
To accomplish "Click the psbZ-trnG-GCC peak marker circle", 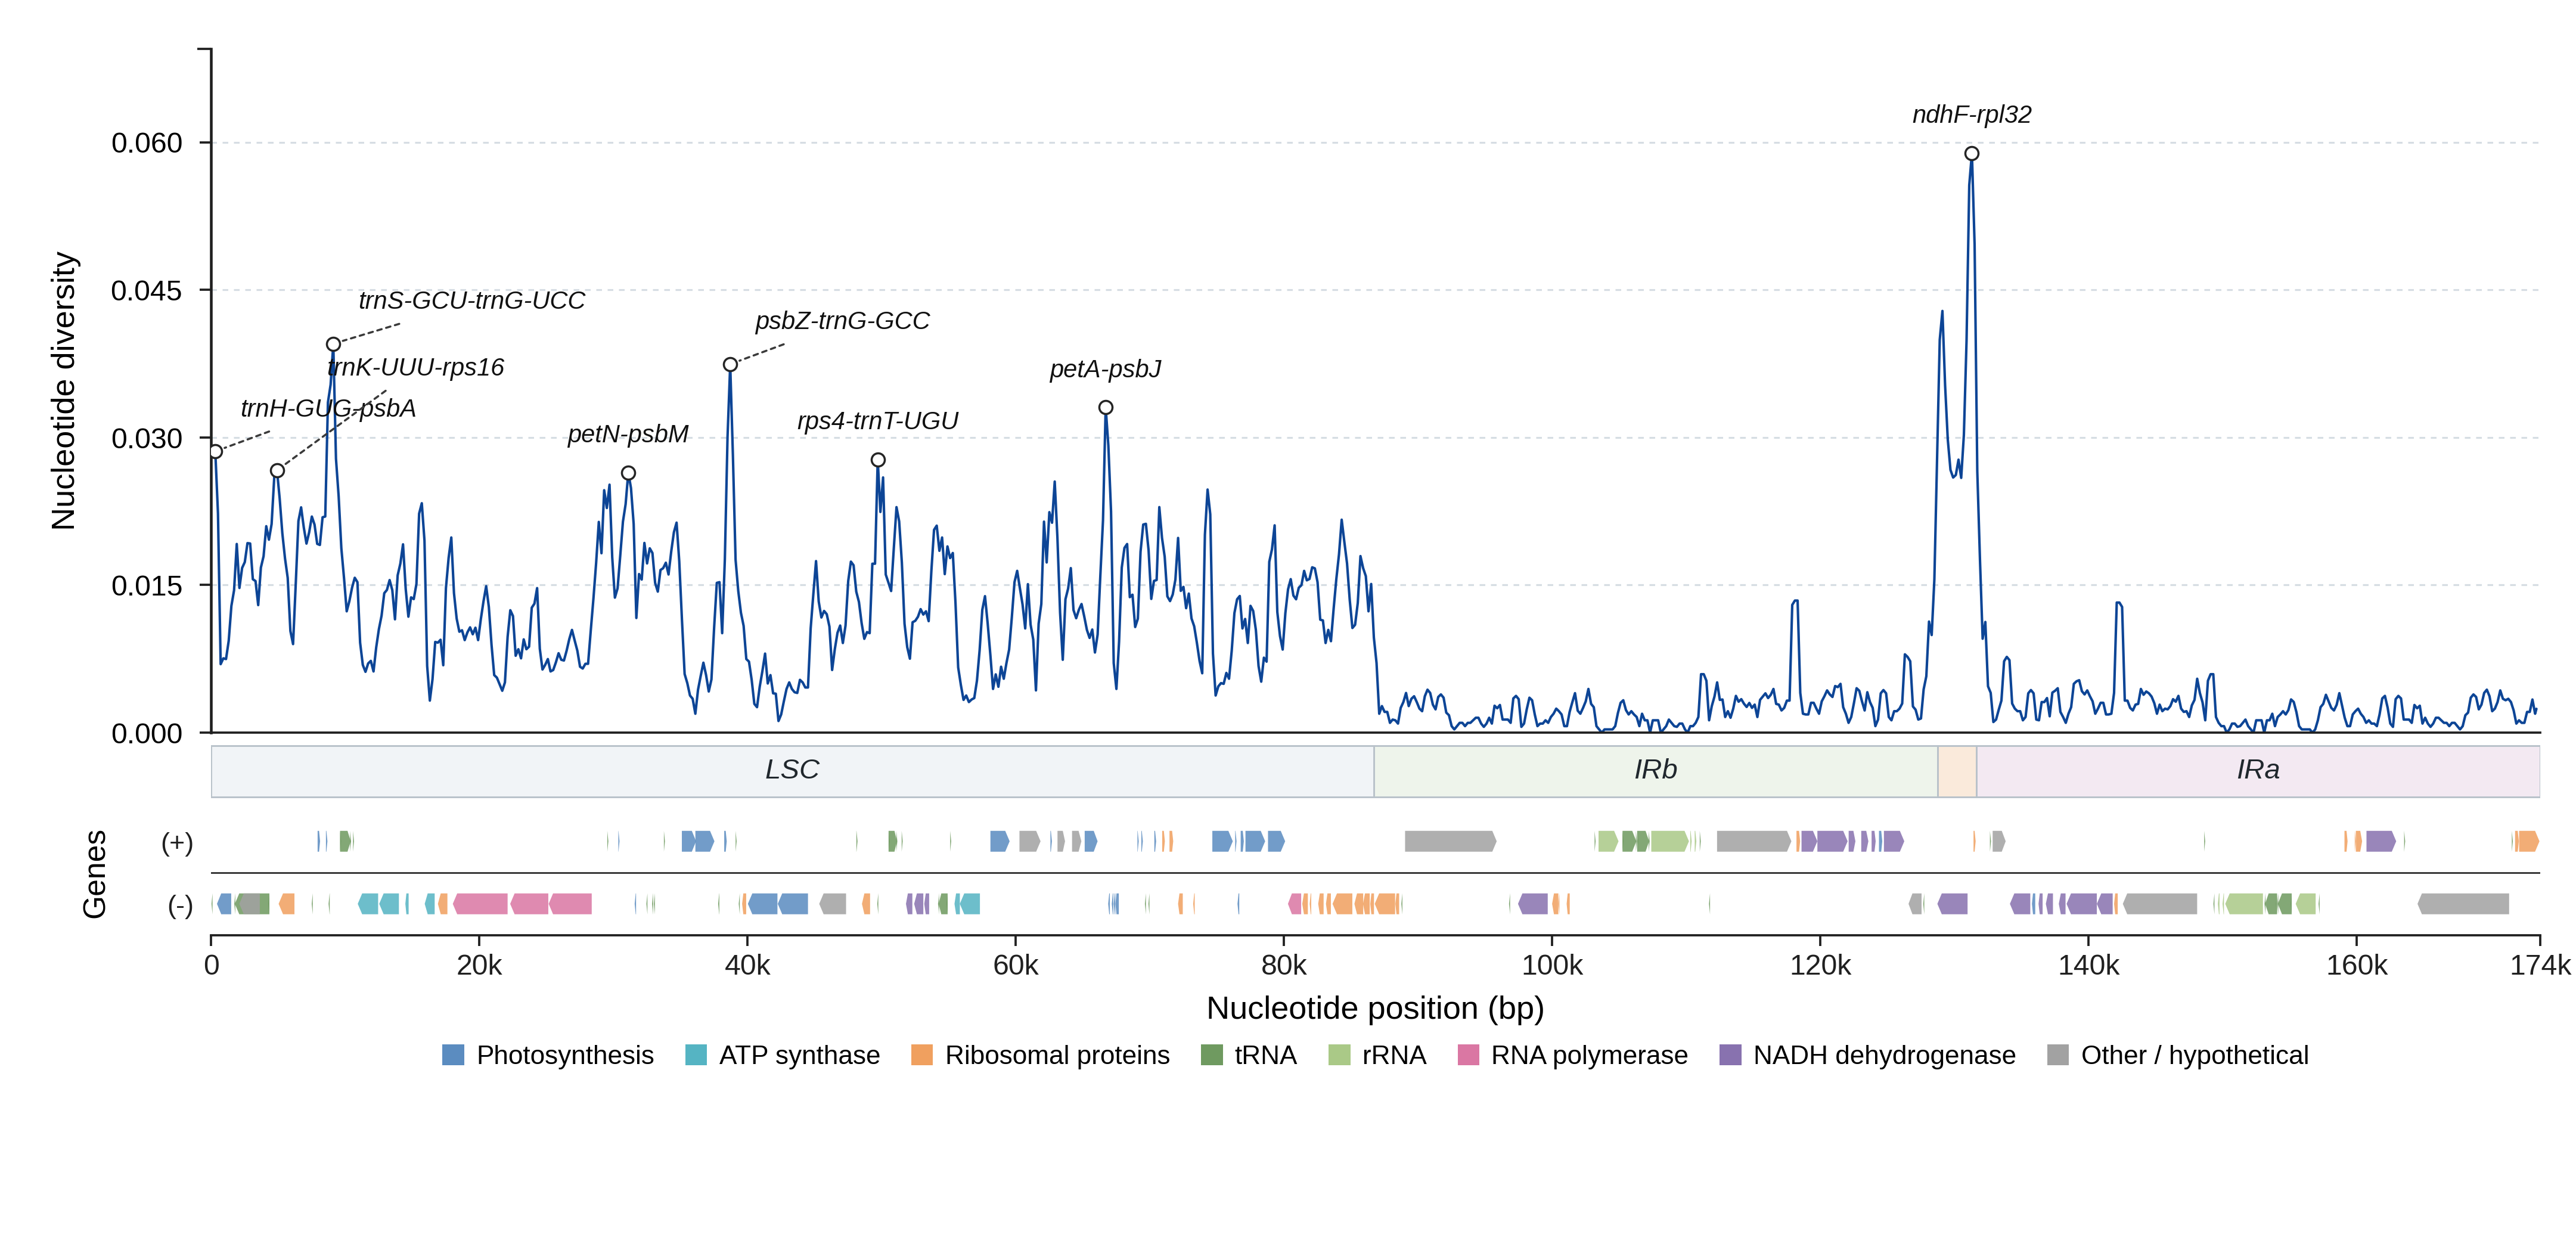I will (730, 364).
